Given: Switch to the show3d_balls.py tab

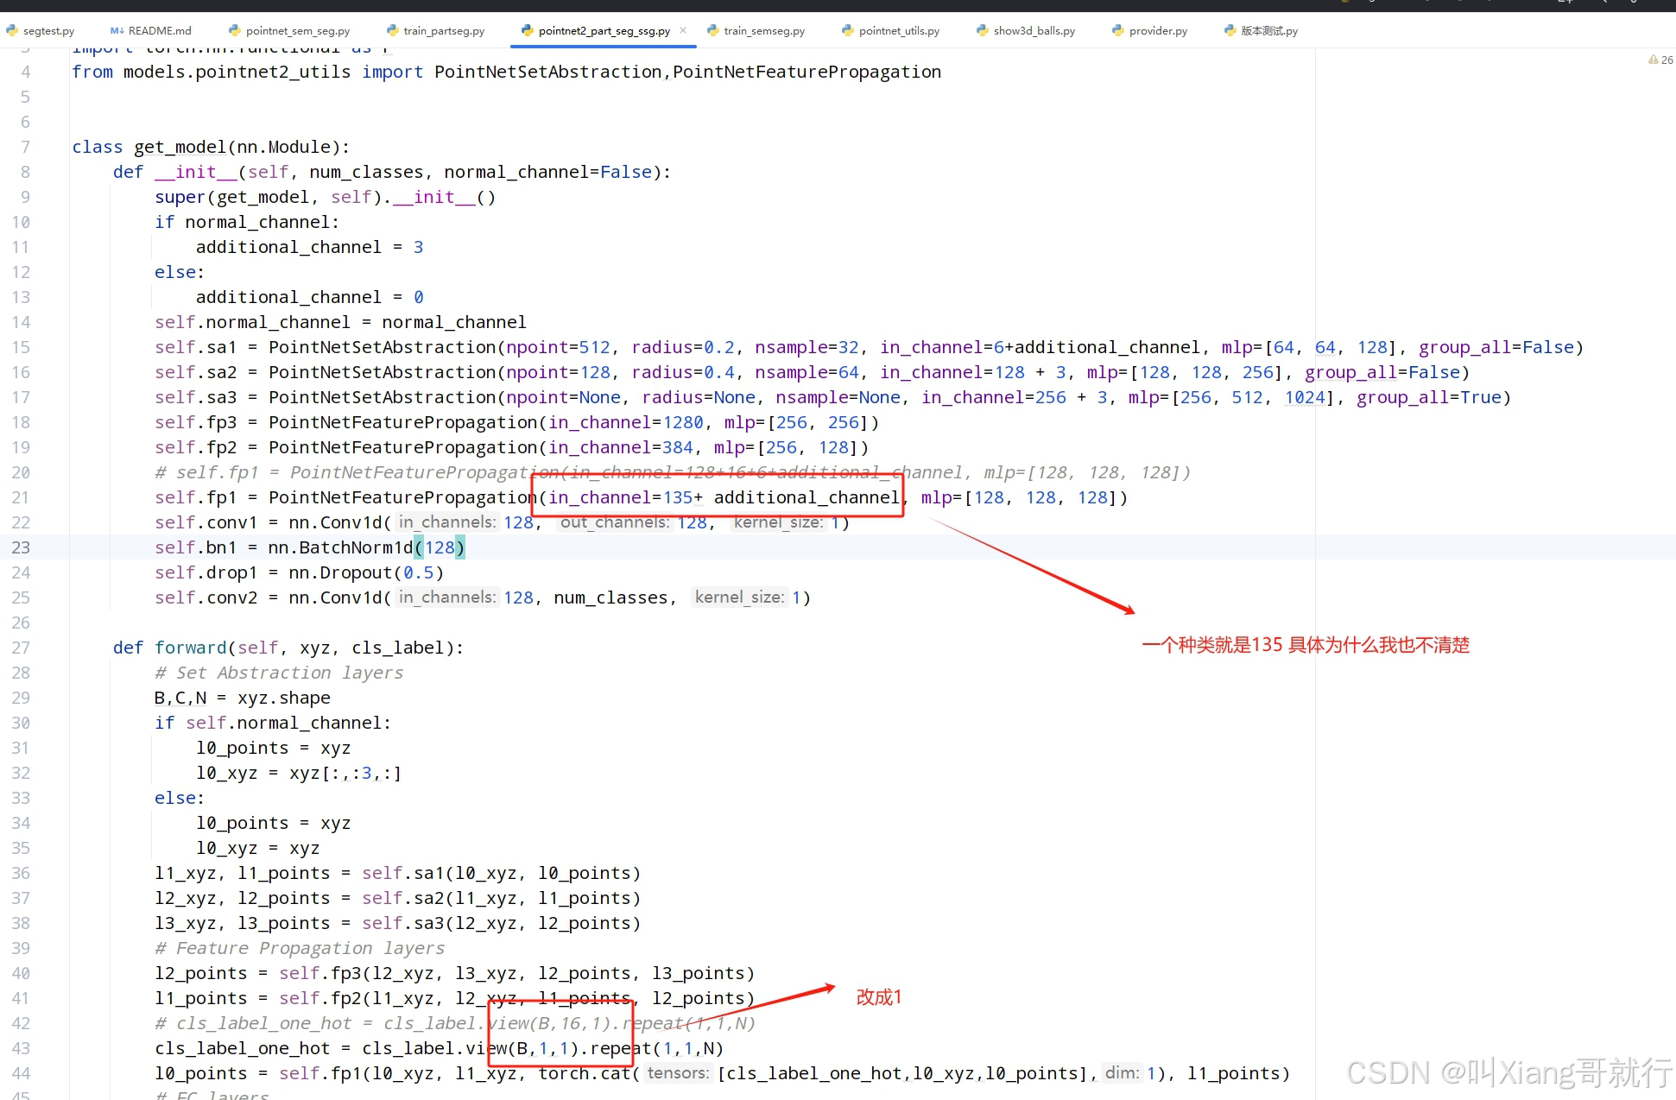Looking at the screenshot, I should coord(1034,31).
